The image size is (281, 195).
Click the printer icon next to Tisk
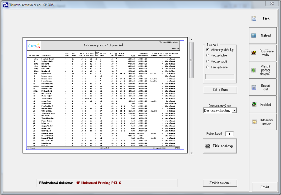click(x=254, y=19)
